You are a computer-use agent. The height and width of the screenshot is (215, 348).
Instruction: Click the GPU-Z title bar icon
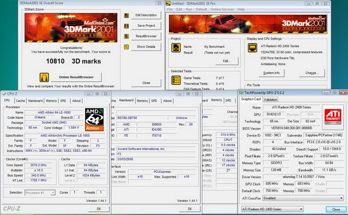tap(241, 93)
